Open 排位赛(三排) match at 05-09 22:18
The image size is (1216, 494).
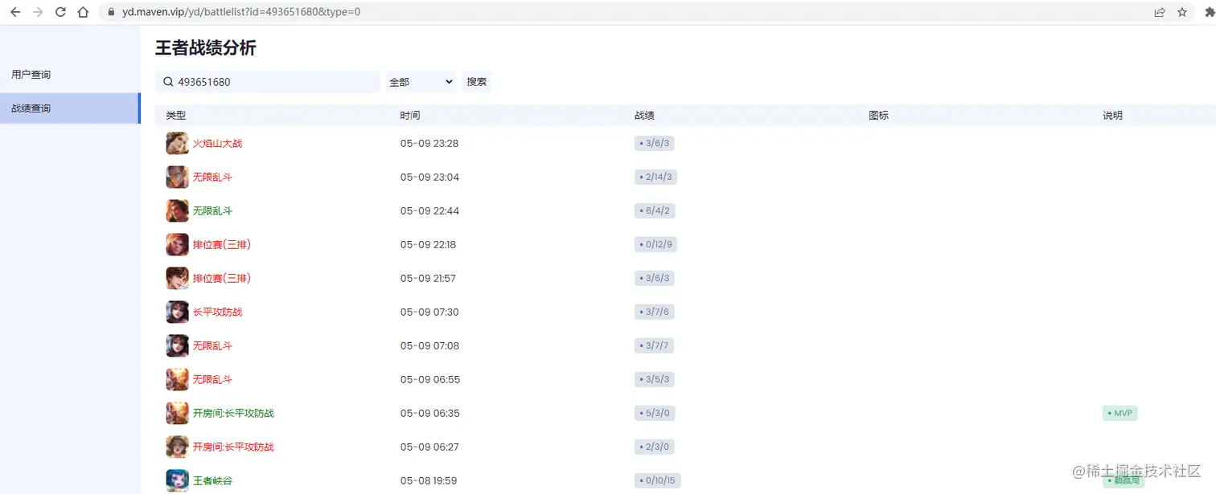tap(222, 244)
